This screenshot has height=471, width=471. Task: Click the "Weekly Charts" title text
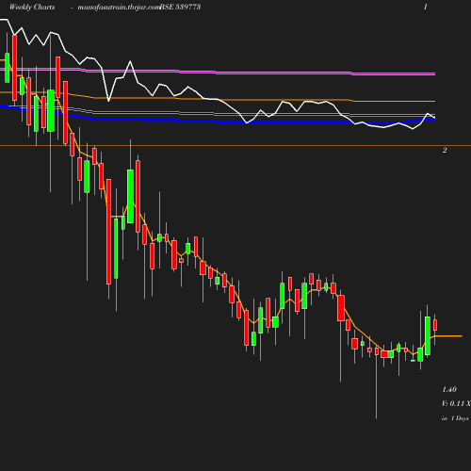(x=32, y=8)
